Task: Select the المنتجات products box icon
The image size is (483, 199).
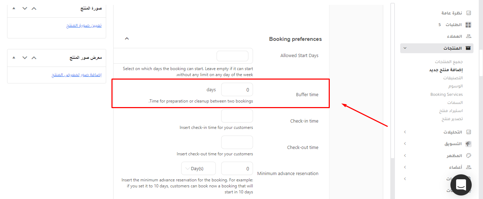Action: [468, 48]
